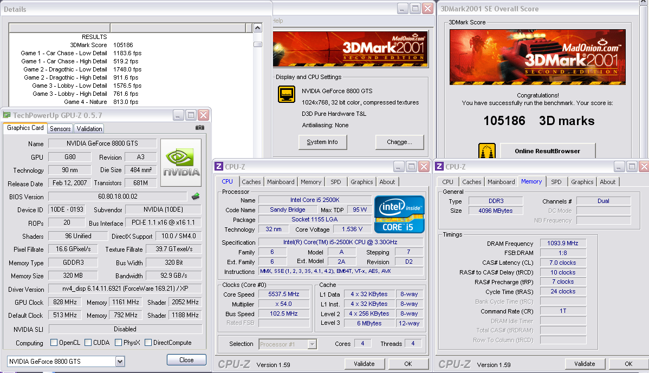
Task: Click the 3DMark2001 banner in the main window
Action: [350, 50]
